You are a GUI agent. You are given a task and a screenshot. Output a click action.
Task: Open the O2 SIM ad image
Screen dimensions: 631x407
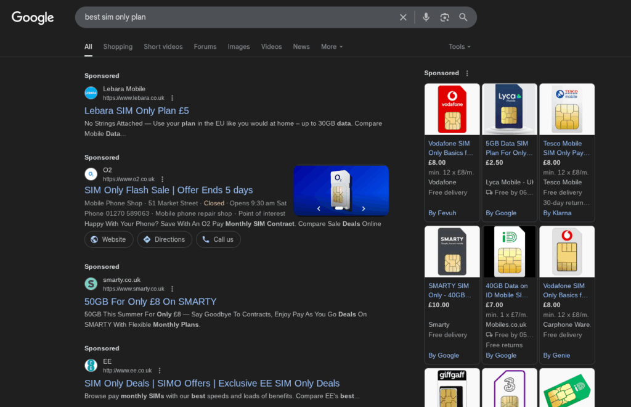[x=341, y=191]
